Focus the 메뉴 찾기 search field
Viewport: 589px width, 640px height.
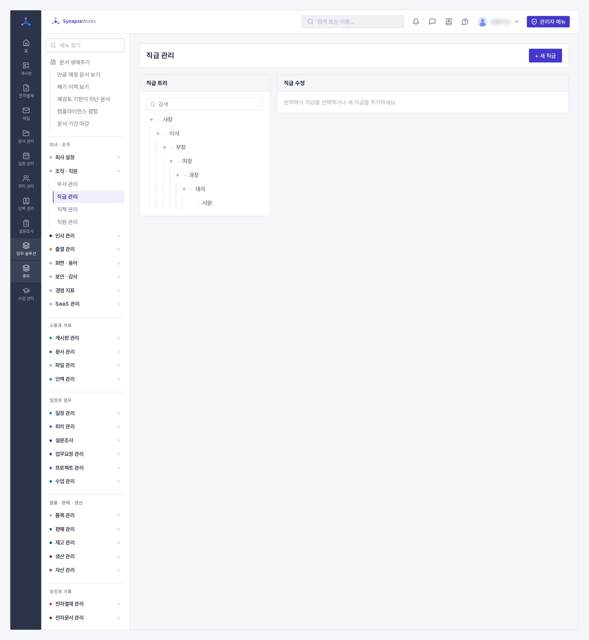tap(85, 46)
